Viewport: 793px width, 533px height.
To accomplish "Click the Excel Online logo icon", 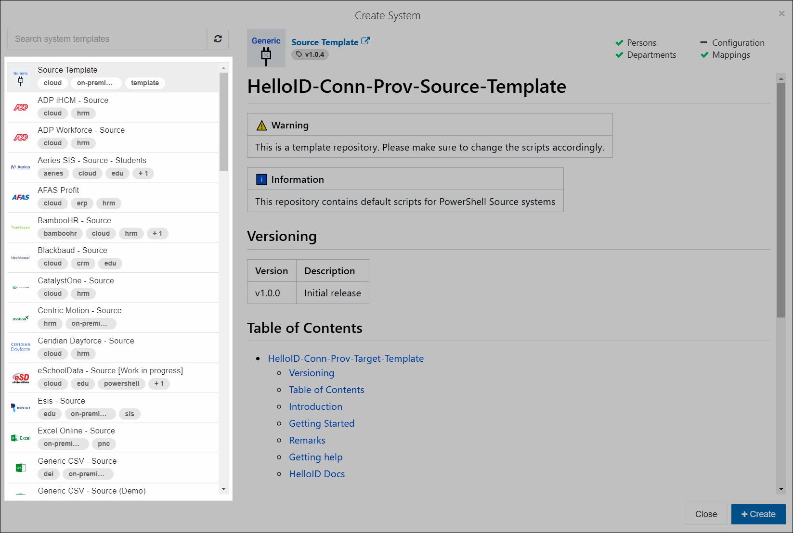I will point(21,438).
